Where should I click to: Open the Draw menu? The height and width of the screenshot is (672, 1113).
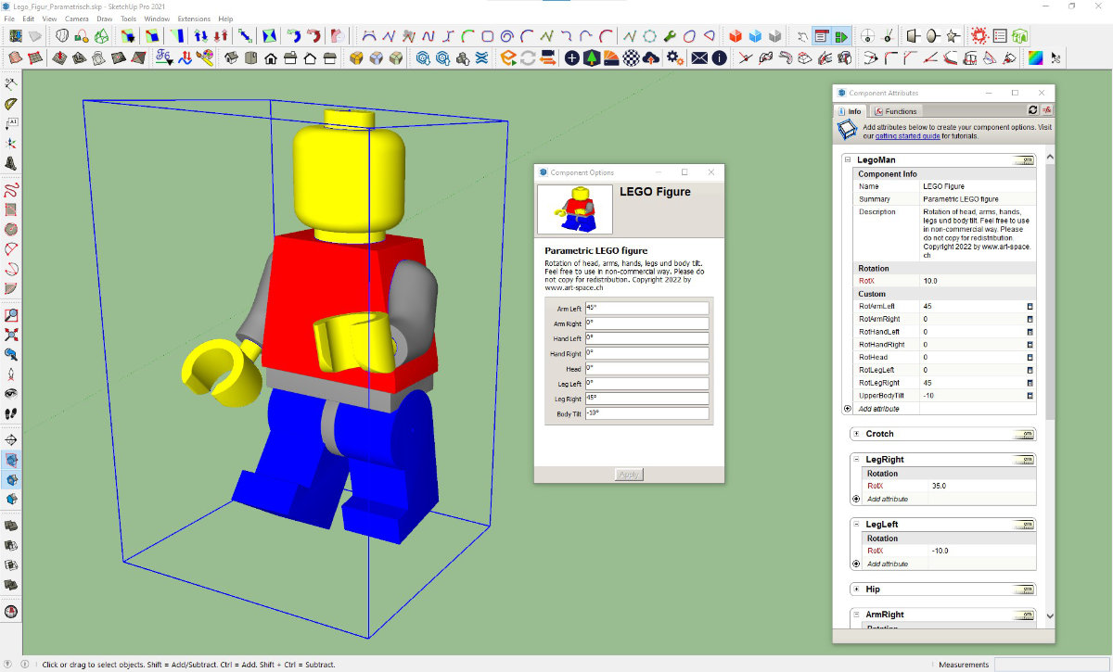click(x=105, y=19)
